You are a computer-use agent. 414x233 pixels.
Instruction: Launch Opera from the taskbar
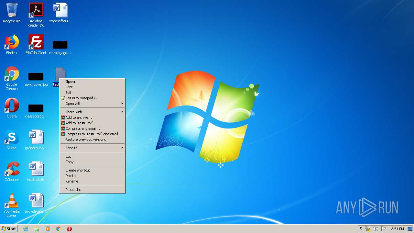pos(69,229)
